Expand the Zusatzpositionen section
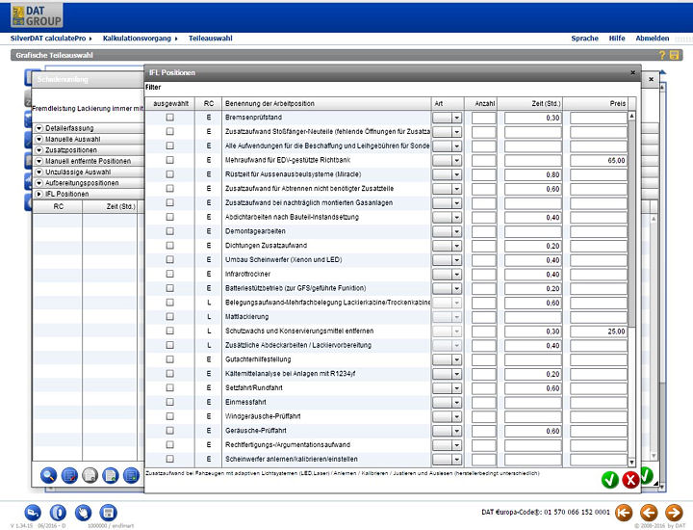The image size is (693, 530). 38,150
